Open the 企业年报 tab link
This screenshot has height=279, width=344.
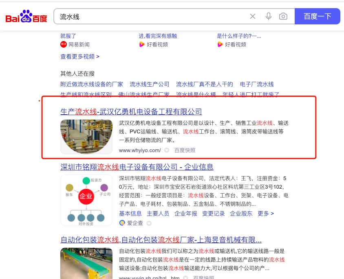pyautogui.click(x=185, y=214)
